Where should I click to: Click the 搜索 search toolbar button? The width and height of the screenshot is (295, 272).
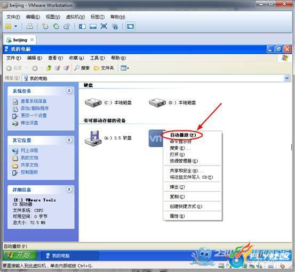pyautogui.click(x=82, y=68)
